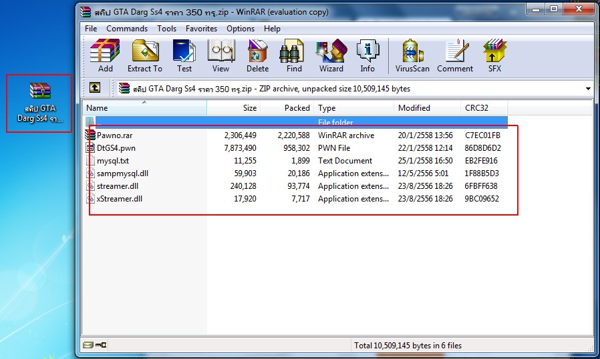
Task: Select the xStreamer.dll file name
Action: (x=120, y=198)
